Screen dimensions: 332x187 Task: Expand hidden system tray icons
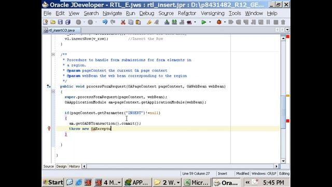[x=247, y=182]
